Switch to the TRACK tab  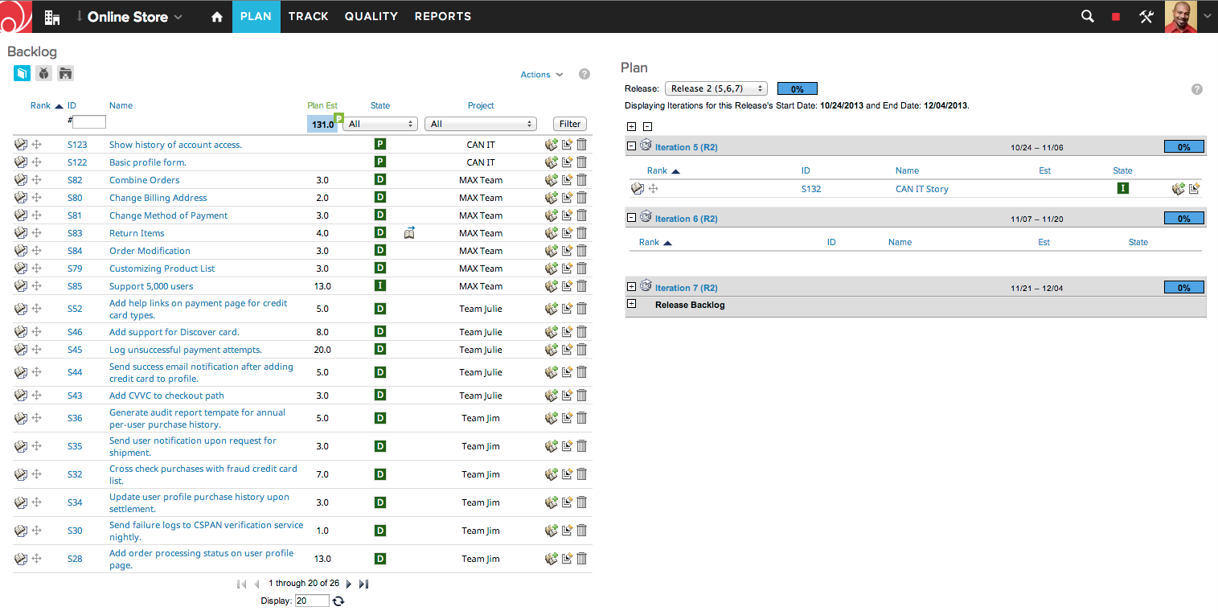[x=308, y=16]
